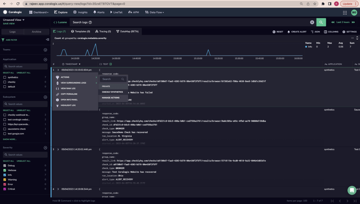This screenshot has width=360, height=204.
Task: Click the Highlight Log icon
Action: tap(57, 105)
